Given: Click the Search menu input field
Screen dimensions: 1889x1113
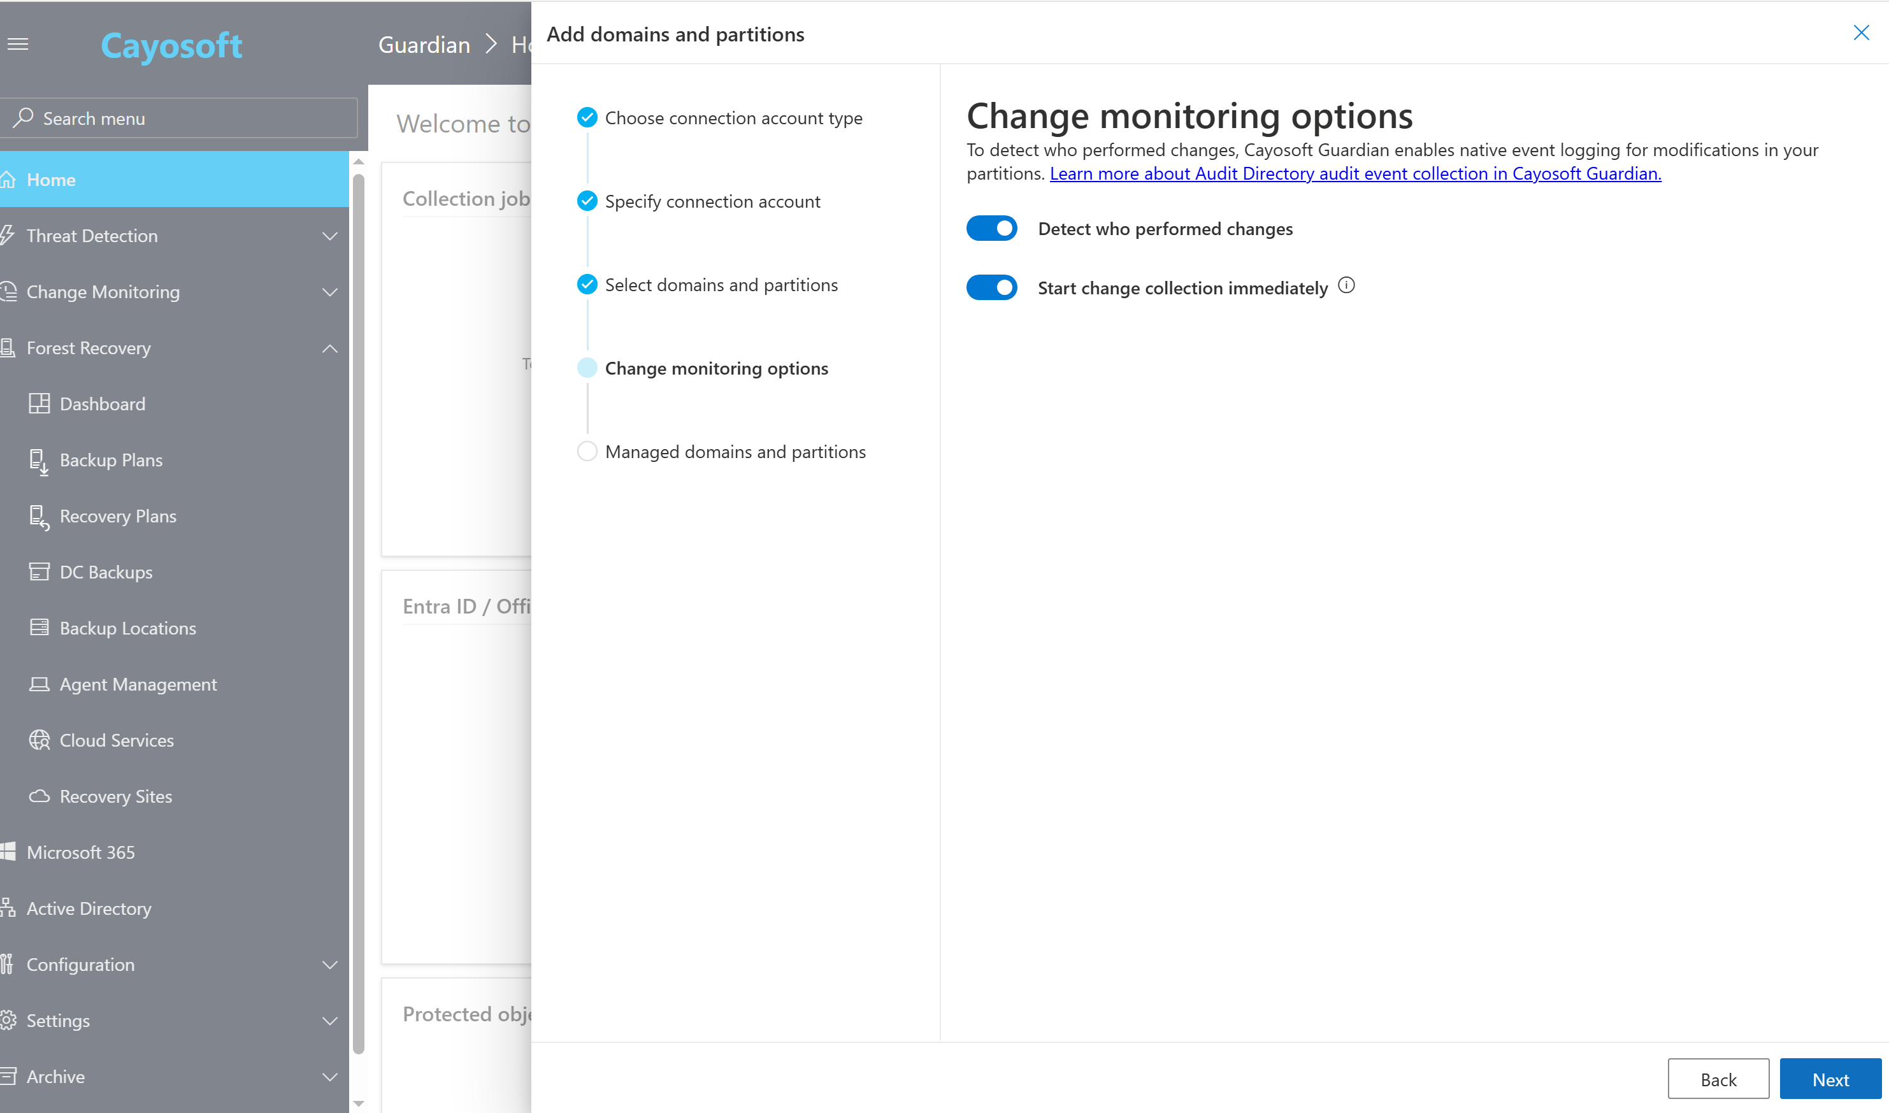Looking at the screenshot, I should tap(180, 118).
